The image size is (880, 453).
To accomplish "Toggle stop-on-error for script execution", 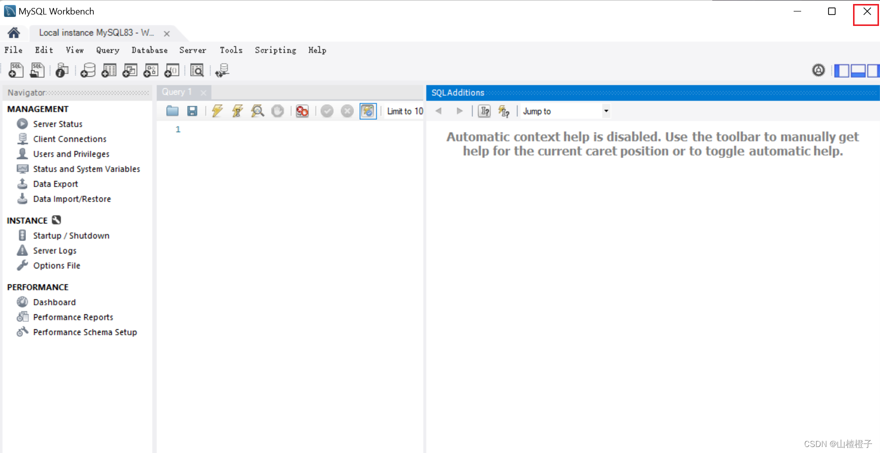I will click(302, 111).
